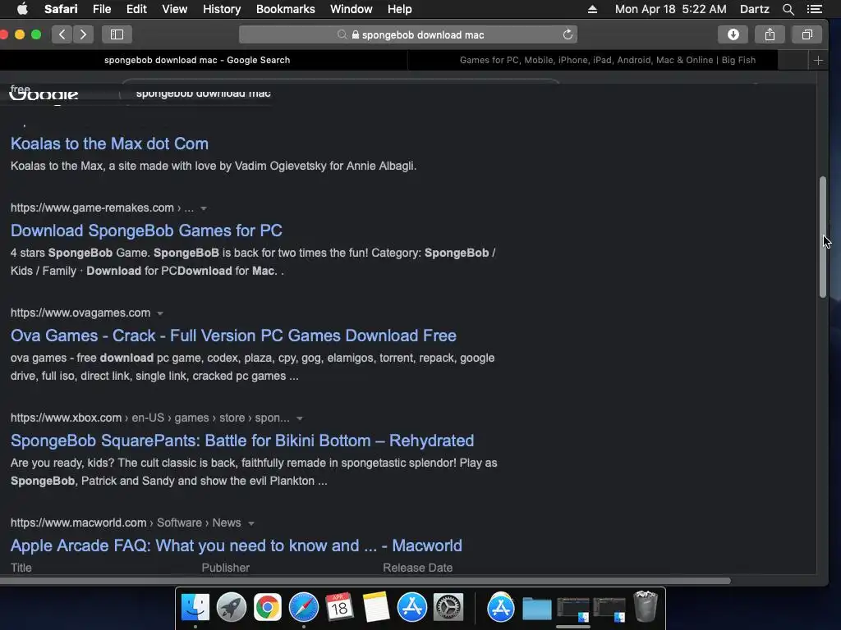Open the Help menu
The image size is (841, 630).
(400, 9)
